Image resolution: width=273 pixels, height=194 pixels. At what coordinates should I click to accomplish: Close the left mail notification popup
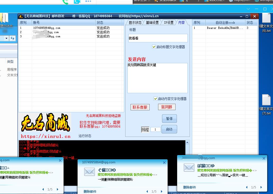60,160
